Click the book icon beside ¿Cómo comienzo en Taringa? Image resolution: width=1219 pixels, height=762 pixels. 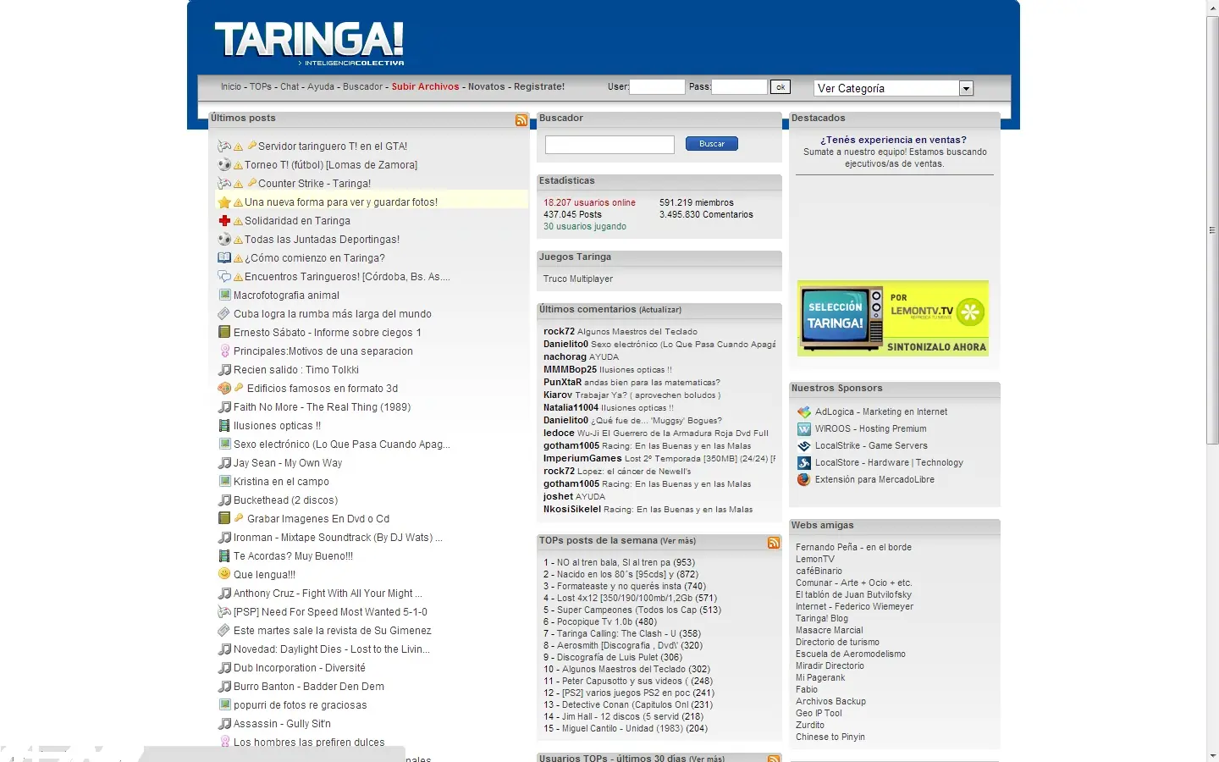(x=224, y=258)
